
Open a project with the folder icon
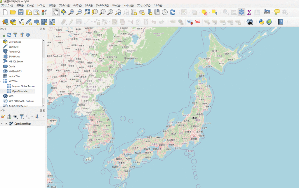coord(13,12)
